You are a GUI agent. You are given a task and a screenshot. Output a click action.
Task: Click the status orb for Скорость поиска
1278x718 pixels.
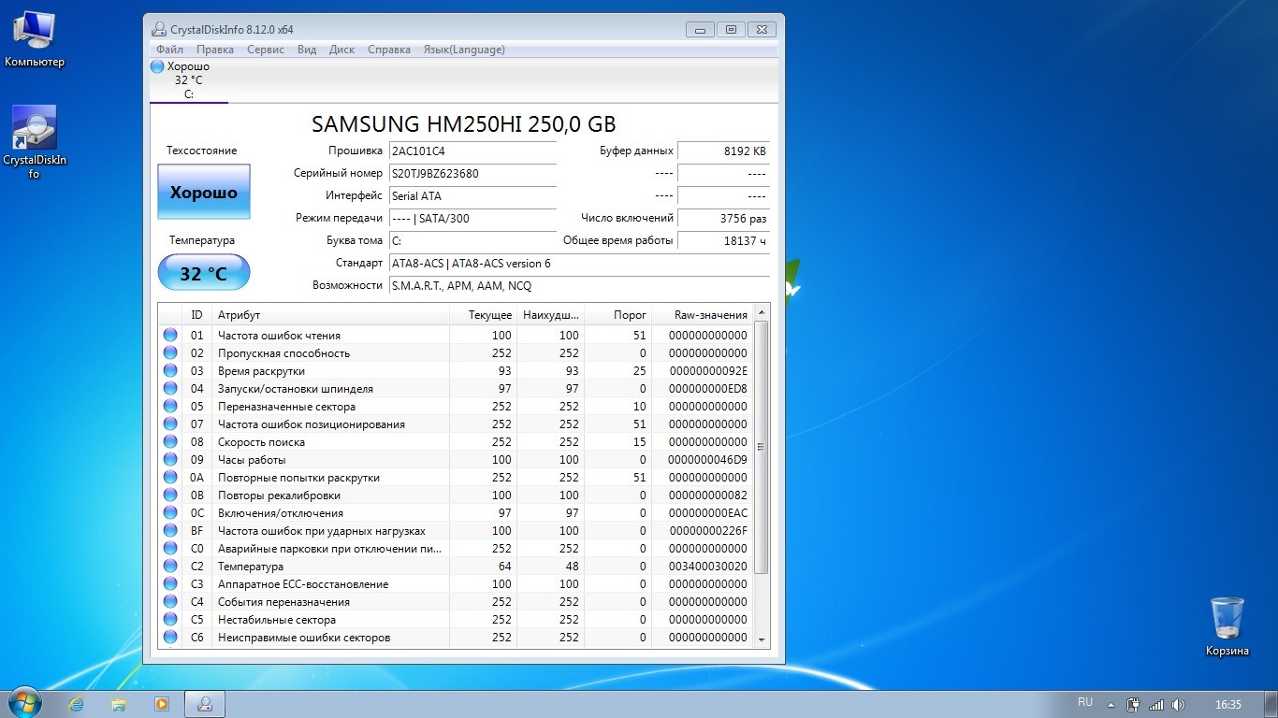coord(170,441)
